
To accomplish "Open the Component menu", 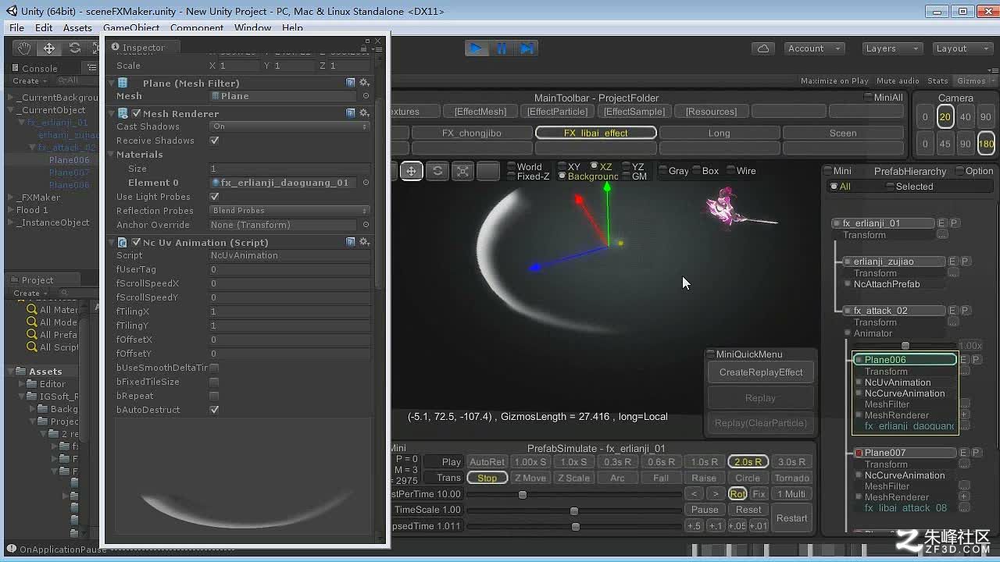I will [197, 27].
